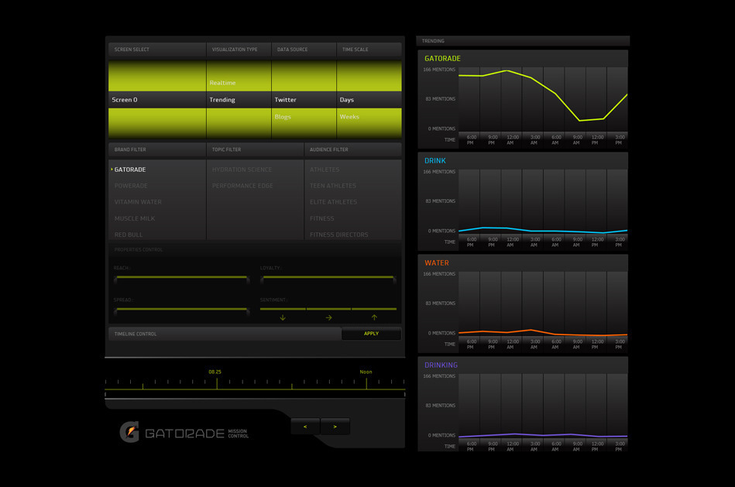Go to next with the > button
The image size is (735, 487).
click(335, 427)
